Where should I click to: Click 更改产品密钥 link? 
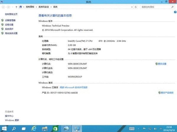[167, 93]
